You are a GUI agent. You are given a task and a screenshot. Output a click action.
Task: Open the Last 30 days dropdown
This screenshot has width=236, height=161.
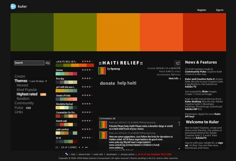39,81
